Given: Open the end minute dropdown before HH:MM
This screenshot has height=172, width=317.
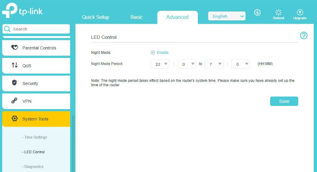Looking at the screenshot, I should tap(241, 64).
